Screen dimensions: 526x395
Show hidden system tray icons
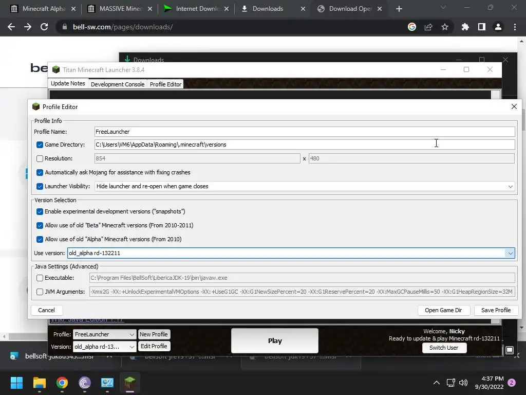click(x=437, y=383)
